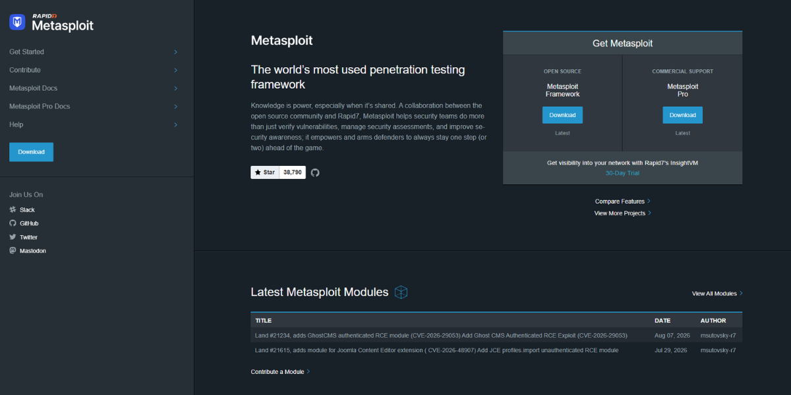Open the Mastodon text link
The image size is (791, 395).
(x=33, y=251)
